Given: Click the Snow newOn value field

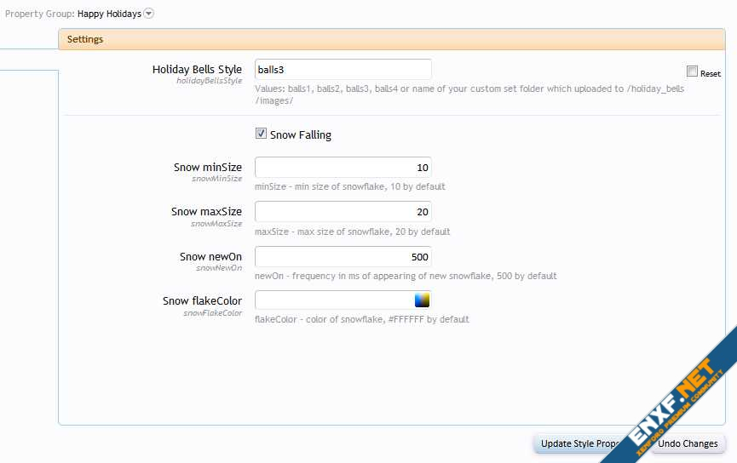Looking at the screenshot, I should tap(343, 256).
